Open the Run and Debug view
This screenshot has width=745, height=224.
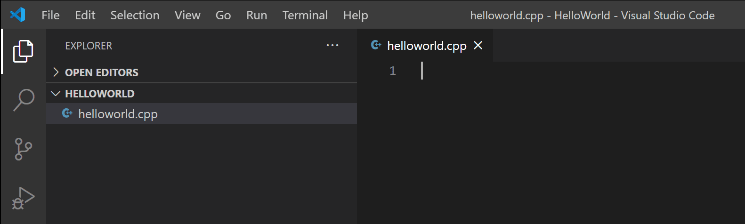[23, 198]
